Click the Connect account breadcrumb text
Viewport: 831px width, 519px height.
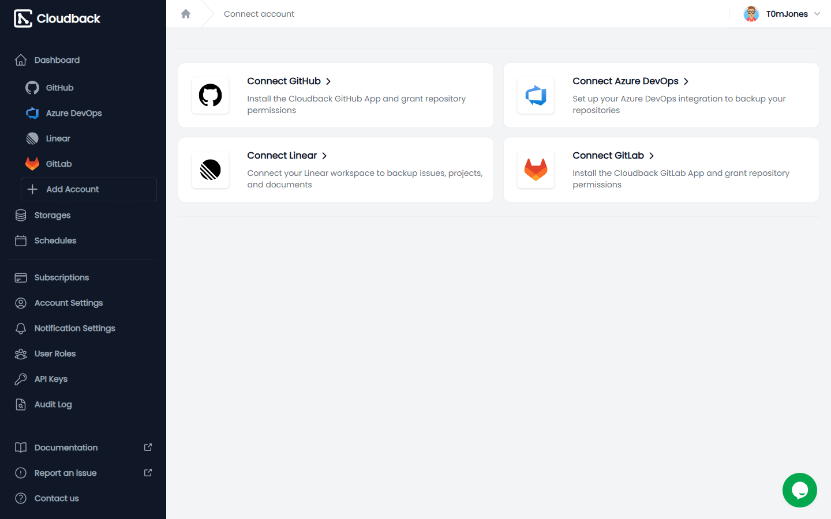tap(259, 14)
